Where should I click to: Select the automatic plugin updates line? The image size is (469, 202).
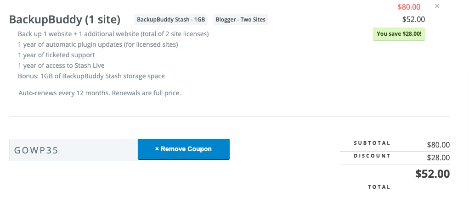pos(98,44)
